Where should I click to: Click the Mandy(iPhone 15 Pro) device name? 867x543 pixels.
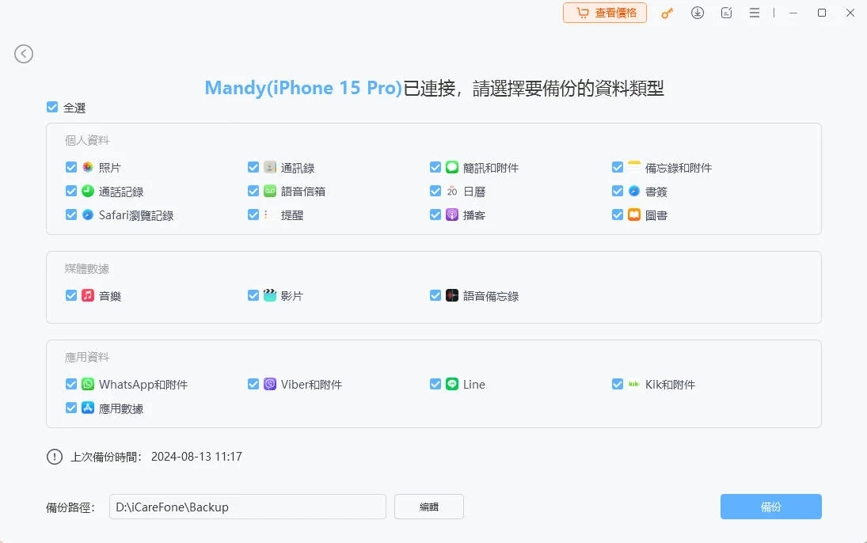[303, 88]
